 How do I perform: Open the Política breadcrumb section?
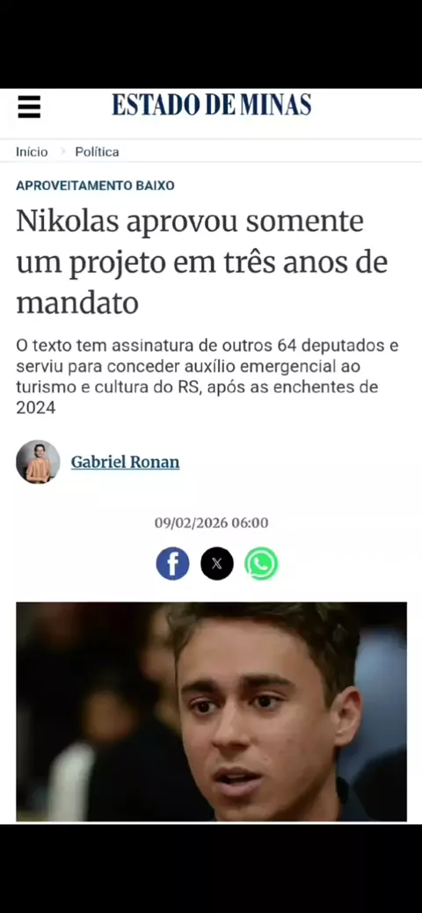pyautogui.click(x=98, y=152)
